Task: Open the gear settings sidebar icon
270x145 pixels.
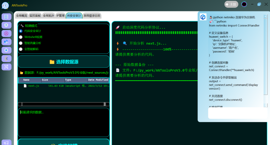Action: pyautogui.click(x=6, y=50)
